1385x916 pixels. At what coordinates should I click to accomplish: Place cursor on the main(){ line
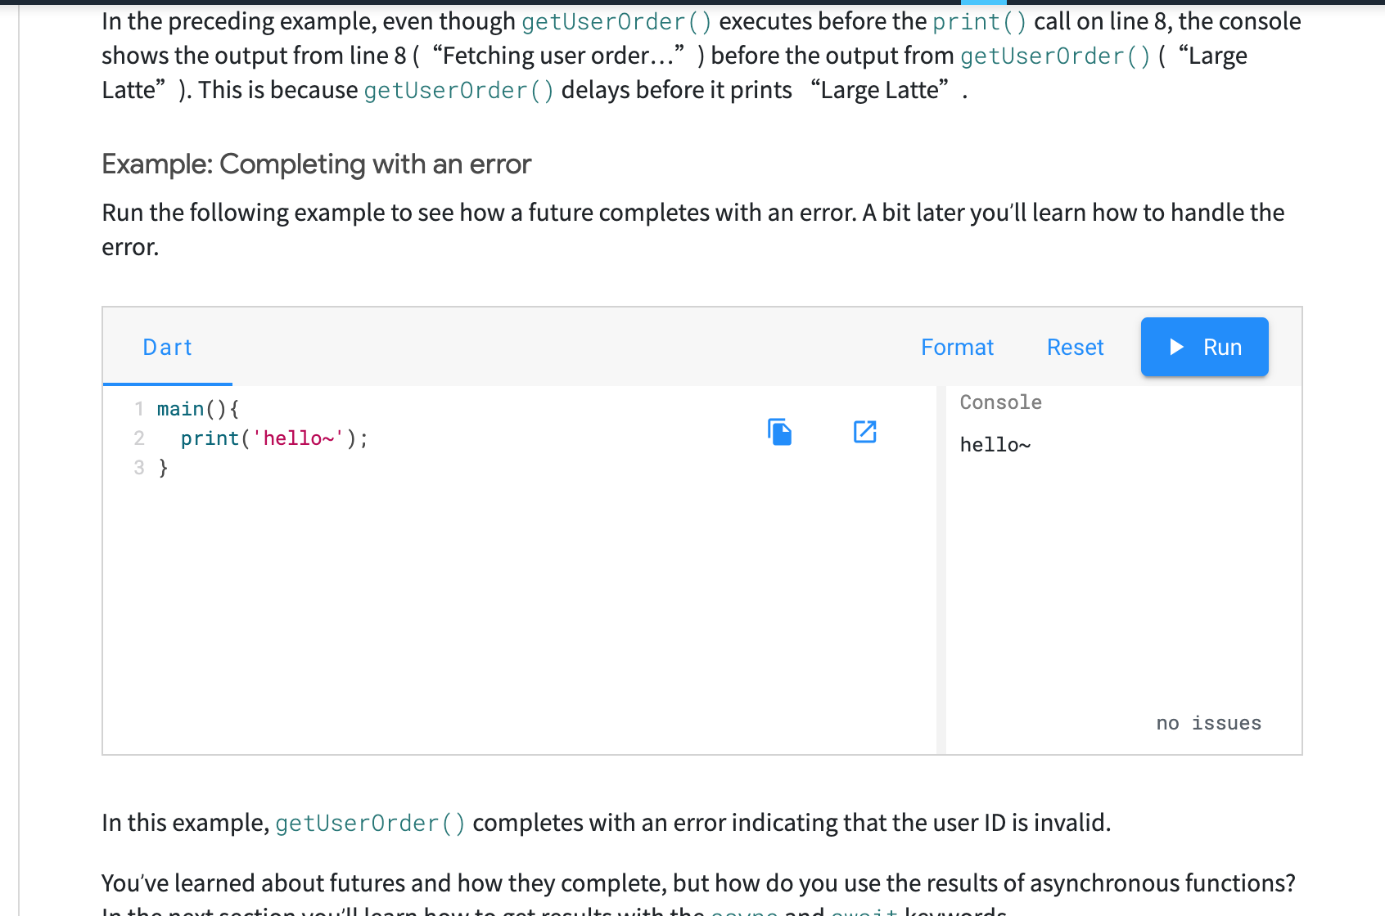tap(197, 409)
